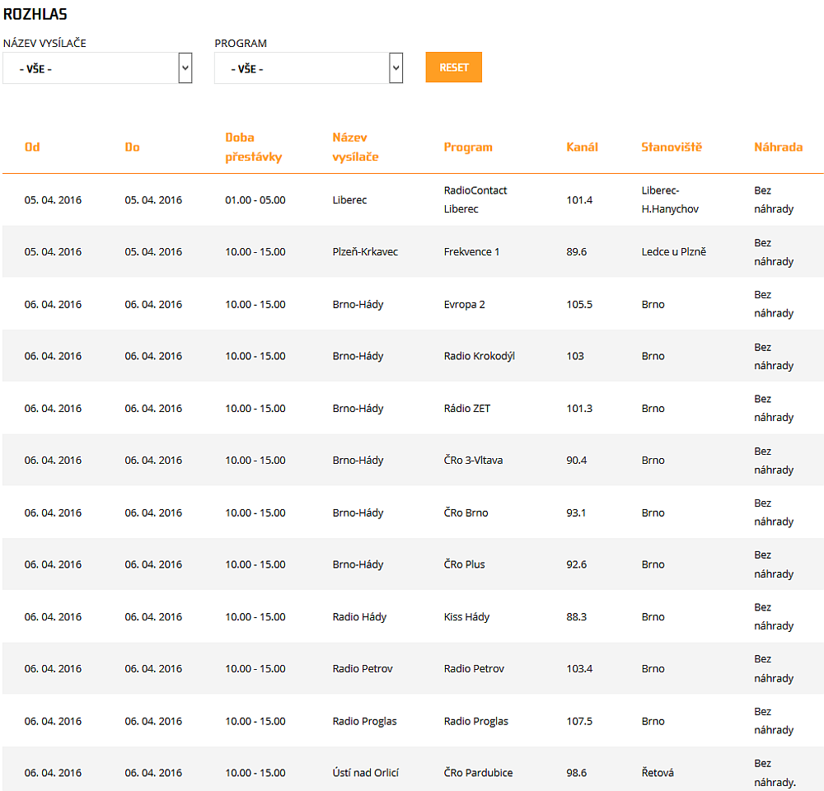Image resolution: width=824 pixels, height=791 pixels.
Task: Open the Název vysílače filter dropdown
Action: coord(97,68)
